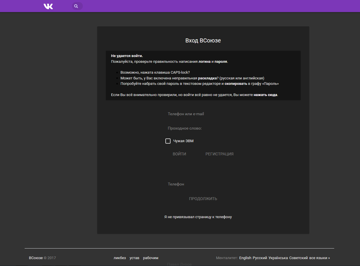This screenshot has width=360, height=266.
Task: Click the VK logo in header
Action: tap(48, 6)
